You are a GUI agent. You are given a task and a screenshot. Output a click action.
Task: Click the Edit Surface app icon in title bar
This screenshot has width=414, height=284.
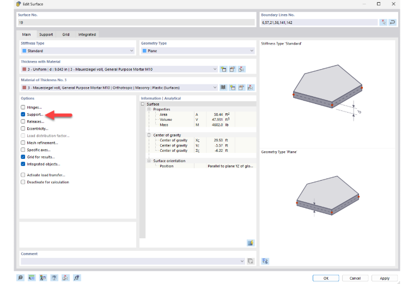click(19, 4)
